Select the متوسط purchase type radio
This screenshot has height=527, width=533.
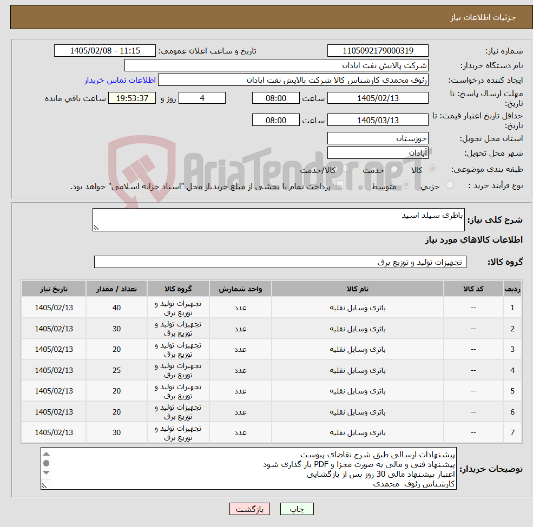click(x=406, y=185)
